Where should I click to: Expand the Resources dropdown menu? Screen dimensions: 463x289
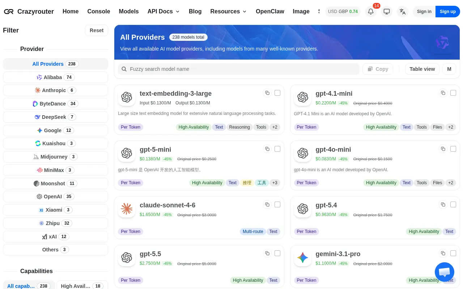[228, 12]
